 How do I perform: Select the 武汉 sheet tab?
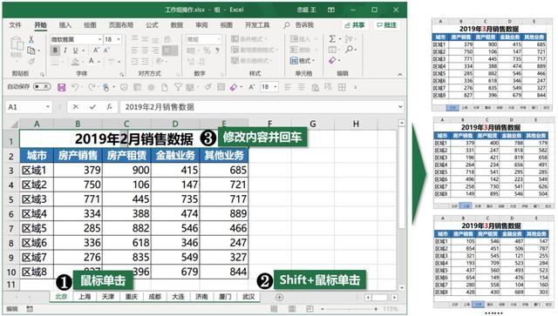(x=248, y=297)
